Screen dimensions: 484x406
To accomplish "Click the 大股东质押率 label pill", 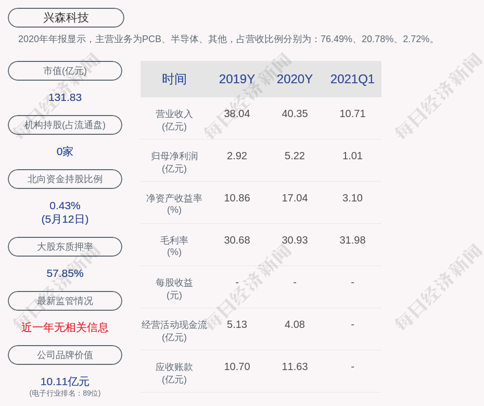I will tap(65, 247).
